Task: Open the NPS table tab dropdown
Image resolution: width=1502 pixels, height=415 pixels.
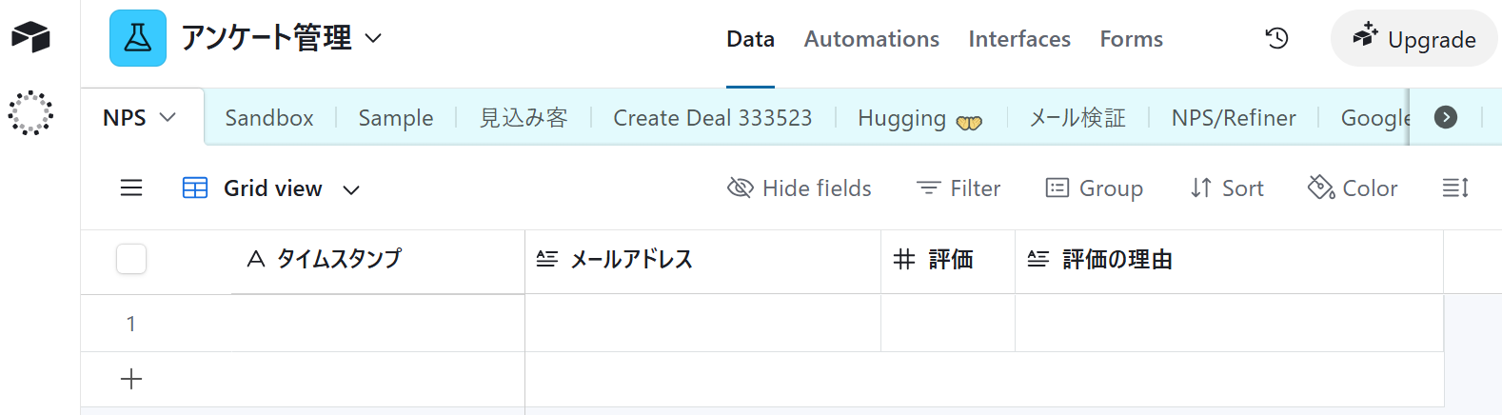Action: coord(168,117)
